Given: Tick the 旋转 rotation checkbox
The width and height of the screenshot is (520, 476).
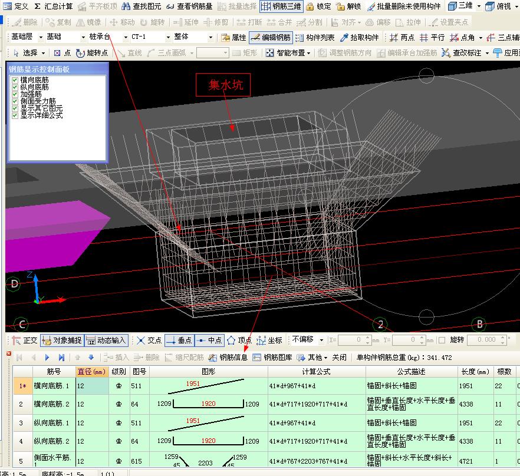Looking at the screenshot, I should click(442, 340).
